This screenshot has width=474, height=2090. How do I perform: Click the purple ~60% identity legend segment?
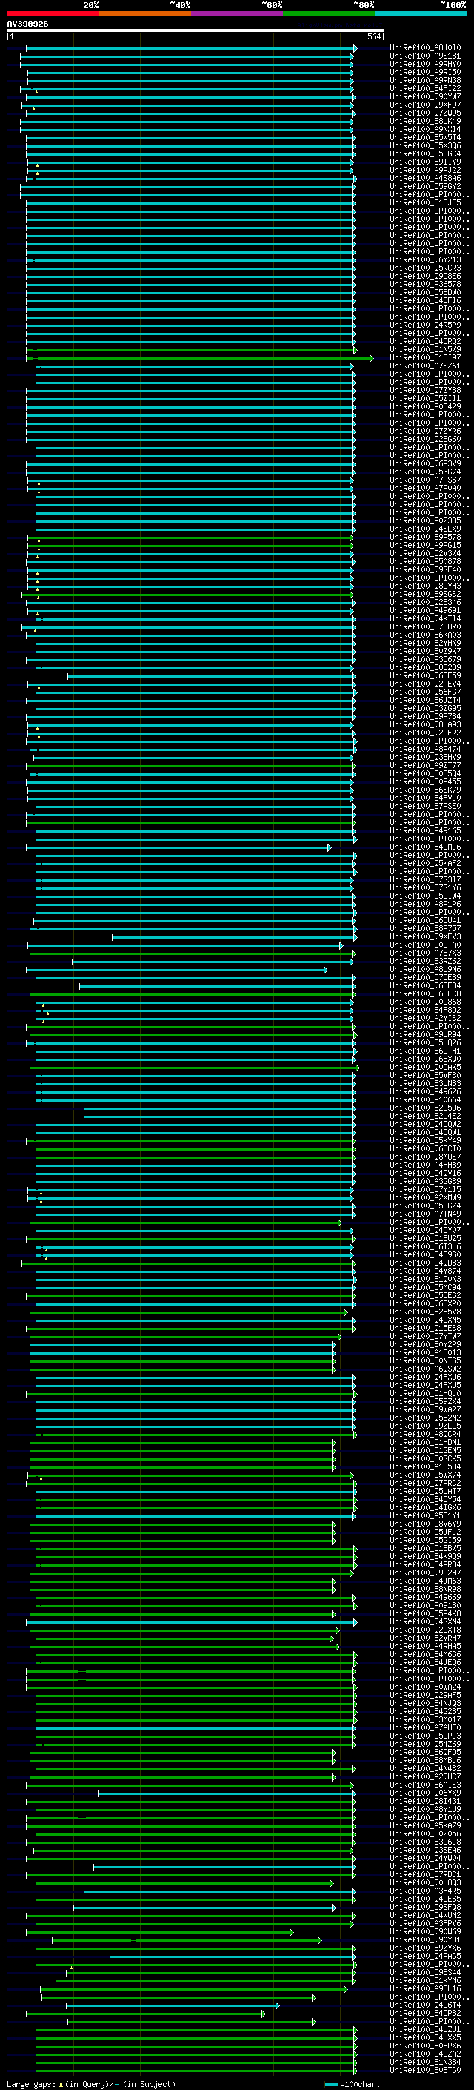point(238,13)
